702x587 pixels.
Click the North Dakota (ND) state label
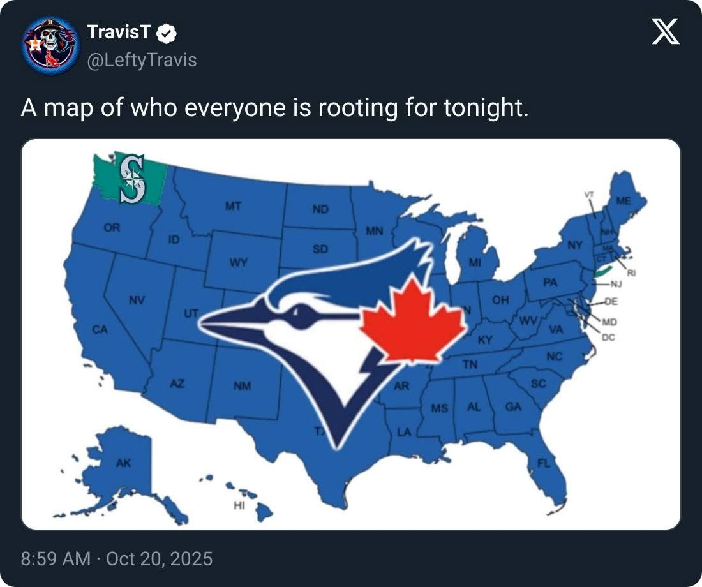[x=320, y=209]
